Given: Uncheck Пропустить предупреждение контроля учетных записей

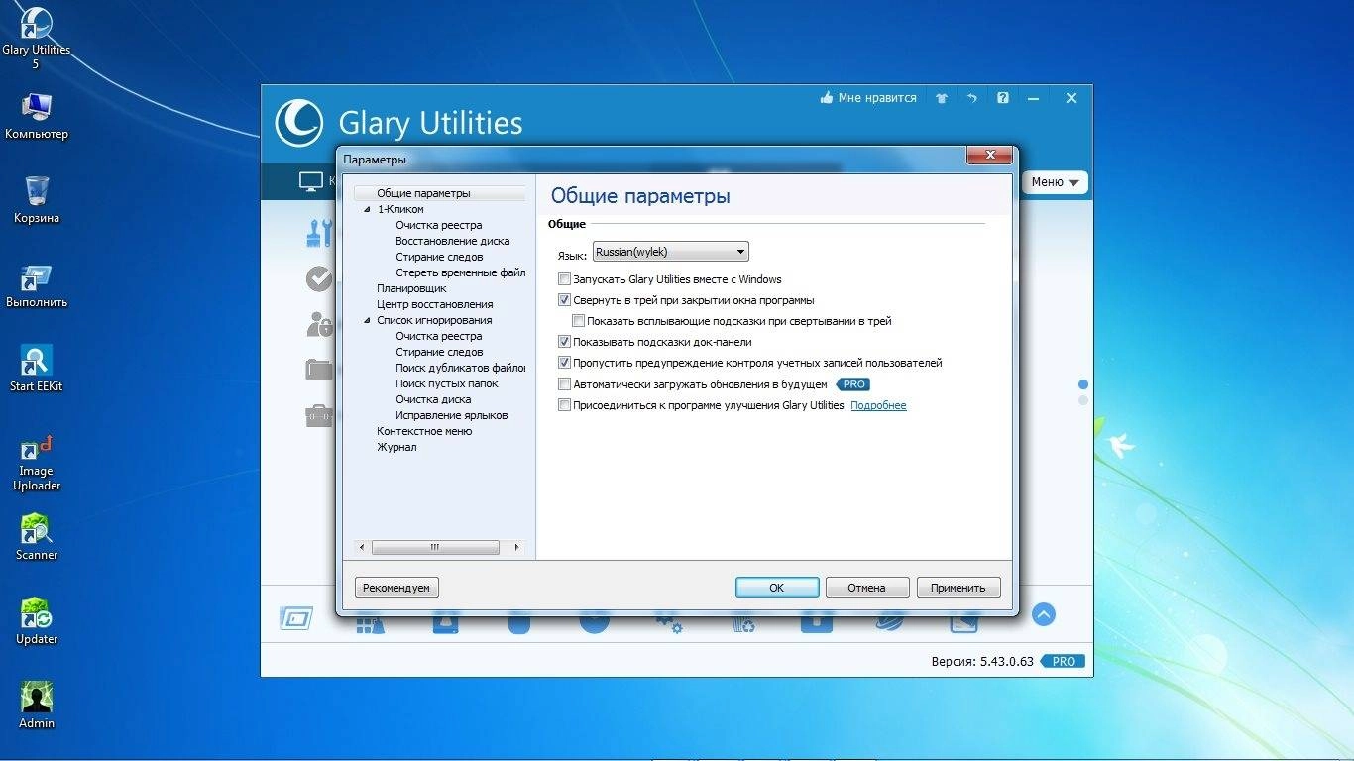Looking at the screenshot, I should 564,363.
